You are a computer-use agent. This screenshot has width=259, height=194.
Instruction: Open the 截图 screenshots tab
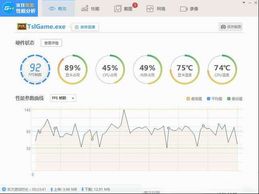(123, 8)
